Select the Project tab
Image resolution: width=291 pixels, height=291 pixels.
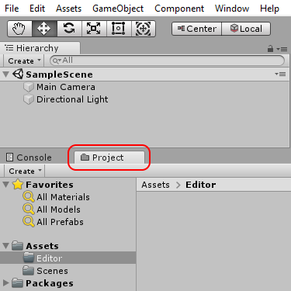(x=109, y=158)
